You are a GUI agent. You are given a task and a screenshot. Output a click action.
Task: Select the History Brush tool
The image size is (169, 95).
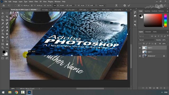pos(3,30)
